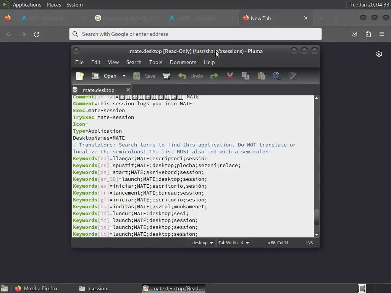
Task: Click the Keywords[fr] line
Action: click(138, 193)
